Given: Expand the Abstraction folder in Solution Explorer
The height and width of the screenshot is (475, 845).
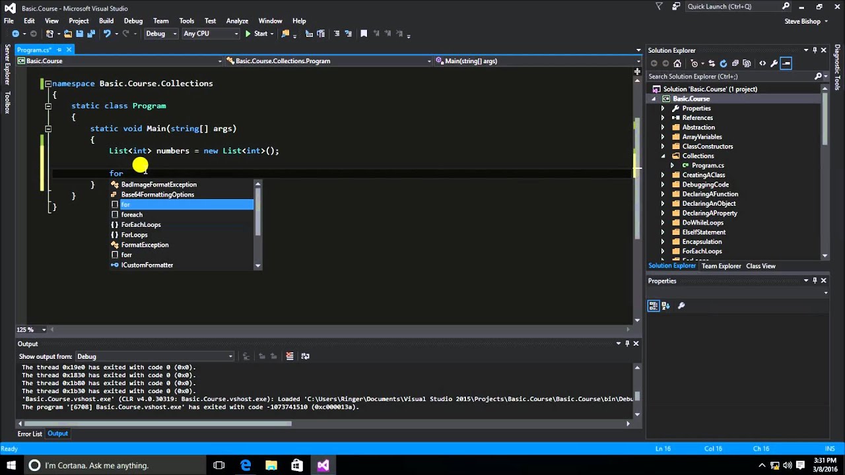Looking at the screenshot, I should pos(663,127).
